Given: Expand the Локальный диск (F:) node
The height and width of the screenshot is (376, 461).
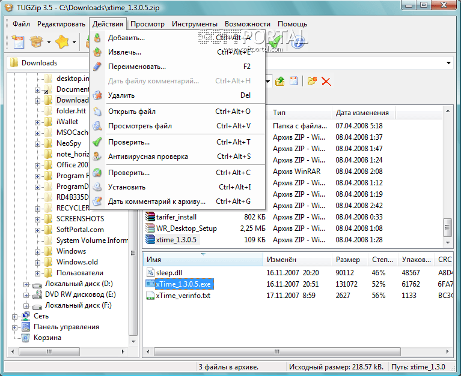Looking at the screenshot, I should pyautogui.click(x=26, y=306).
